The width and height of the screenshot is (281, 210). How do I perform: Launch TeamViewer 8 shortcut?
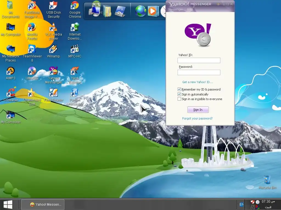(32, 53)
